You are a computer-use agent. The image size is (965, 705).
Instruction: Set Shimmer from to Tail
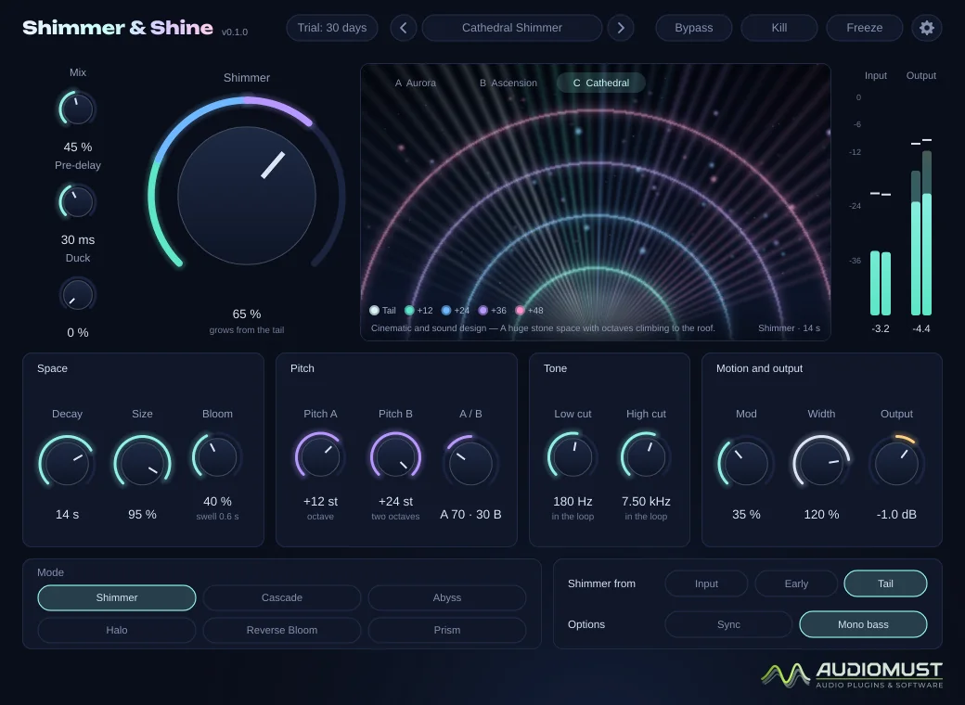pos(885,583)
